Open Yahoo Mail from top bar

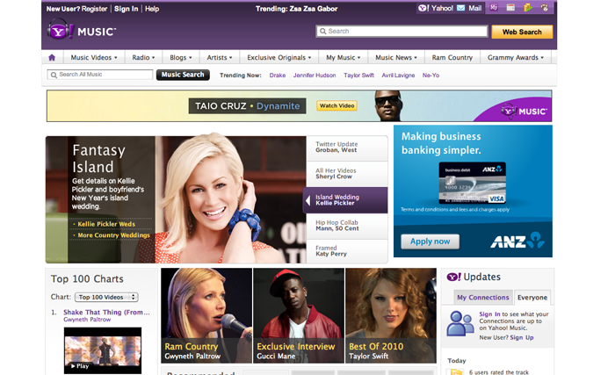click(x=469, y=8)
